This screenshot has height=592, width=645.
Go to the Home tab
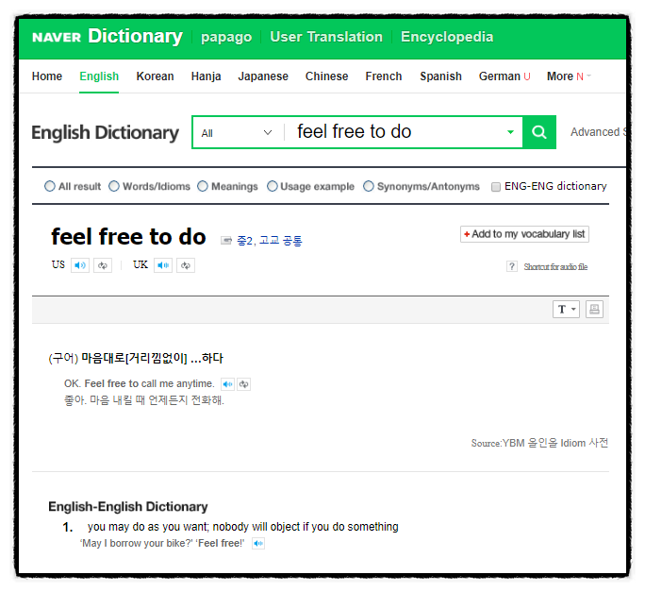point(47,76)
